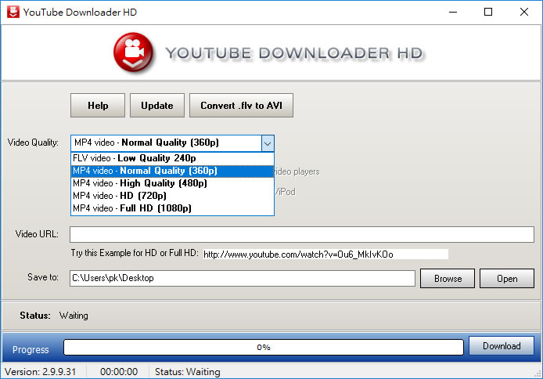Image resolution: width=543 pixels, height=379 pixels.
Task: Open the save folder with Open button
Action: (x=507, y=279)
